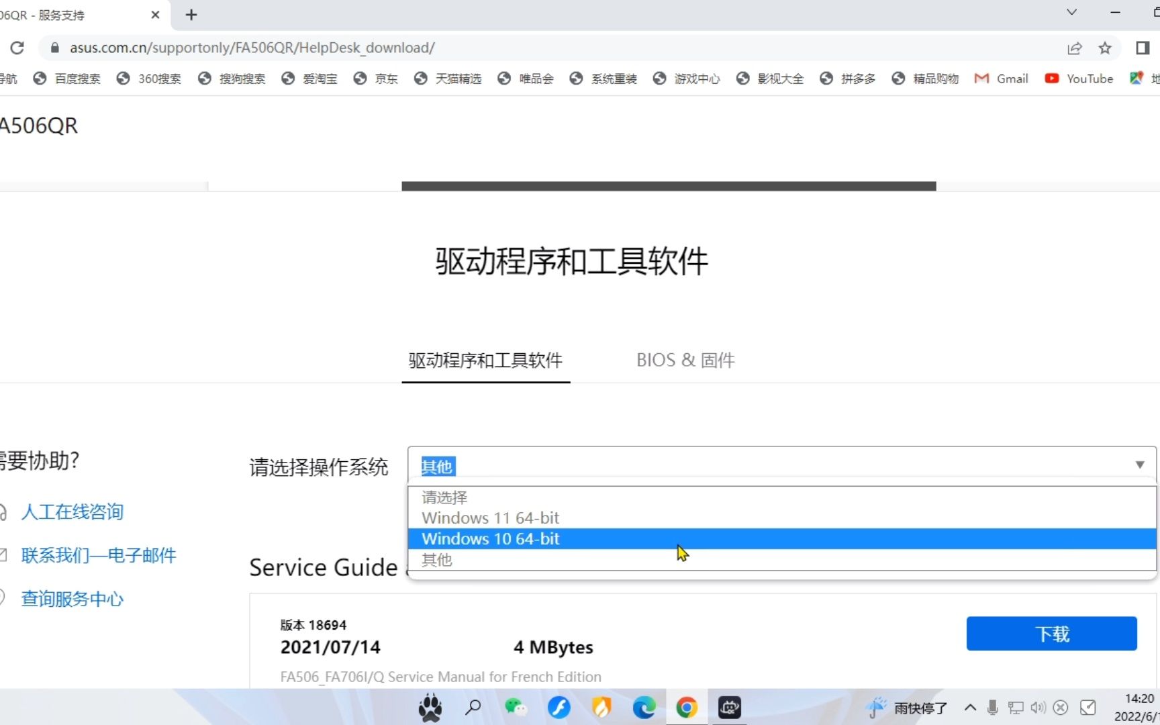Click the microphone tray icon
This screenshot has height=725, width=1160.
[993, 708]
